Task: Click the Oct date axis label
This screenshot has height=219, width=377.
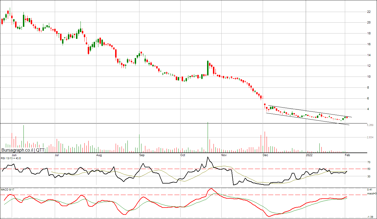Action: coord(183,155)
